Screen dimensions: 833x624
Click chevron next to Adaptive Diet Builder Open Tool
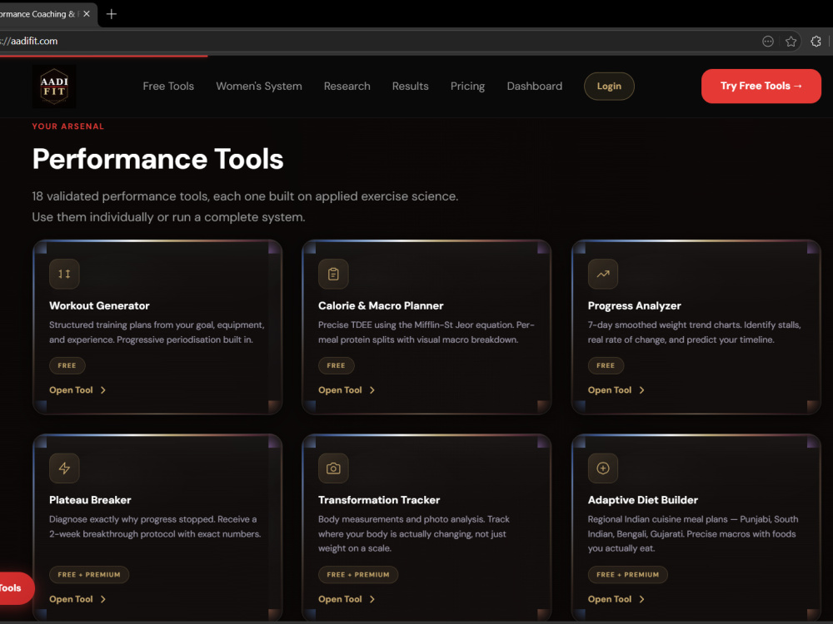[x=641, y=599]
